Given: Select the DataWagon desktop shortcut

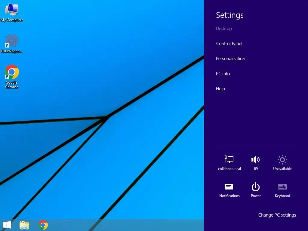Looking at the screenshot, I should [x=12, y=44].
